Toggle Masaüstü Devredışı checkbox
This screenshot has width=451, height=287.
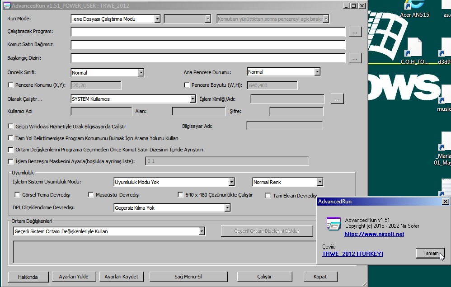point(91,195)
